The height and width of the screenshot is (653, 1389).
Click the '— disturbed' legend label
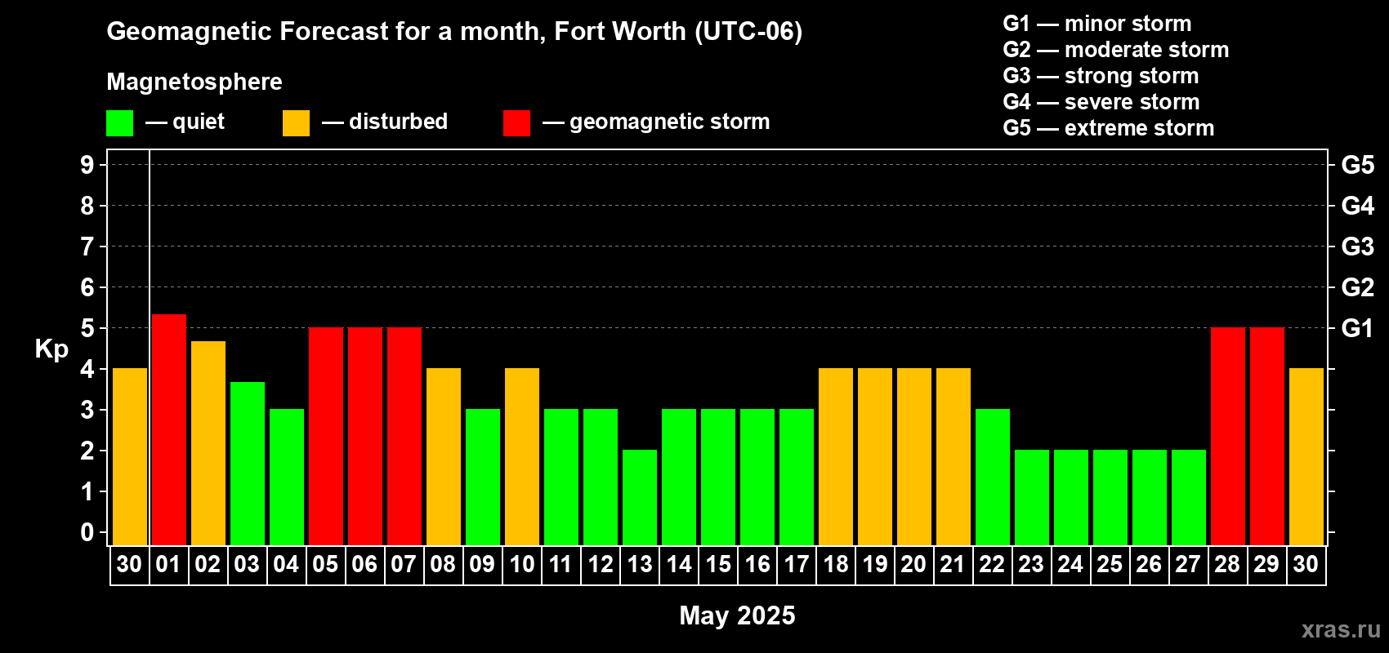[385, 122]
